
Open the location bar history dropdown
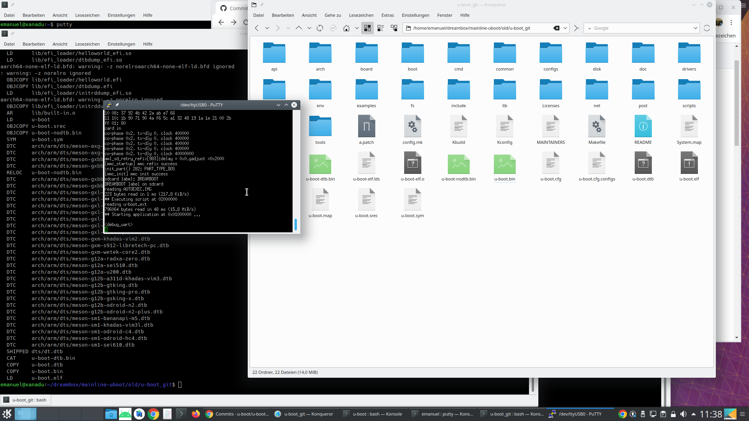565,28
